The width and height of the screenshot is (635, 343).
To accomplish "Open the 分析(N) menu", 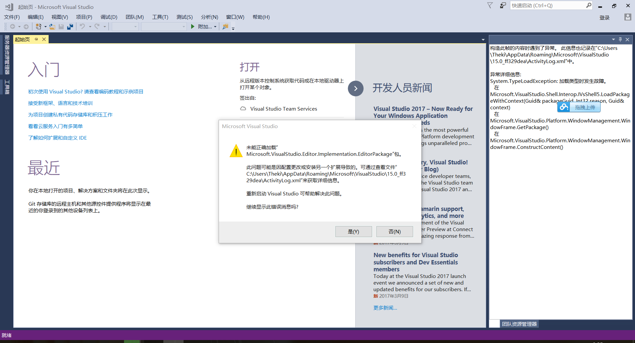I will [210, 17].
